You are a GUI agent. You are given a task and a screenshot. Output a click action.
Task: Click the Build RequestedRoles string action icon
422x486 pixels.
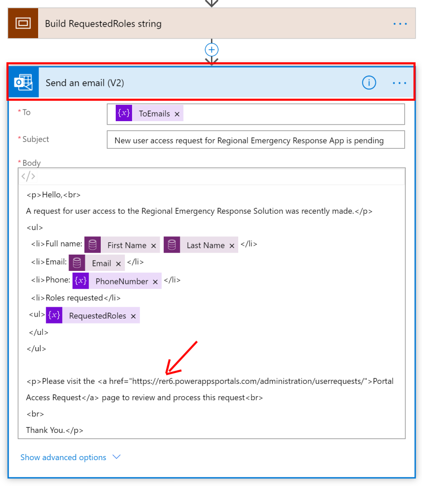tap(23, 24)
